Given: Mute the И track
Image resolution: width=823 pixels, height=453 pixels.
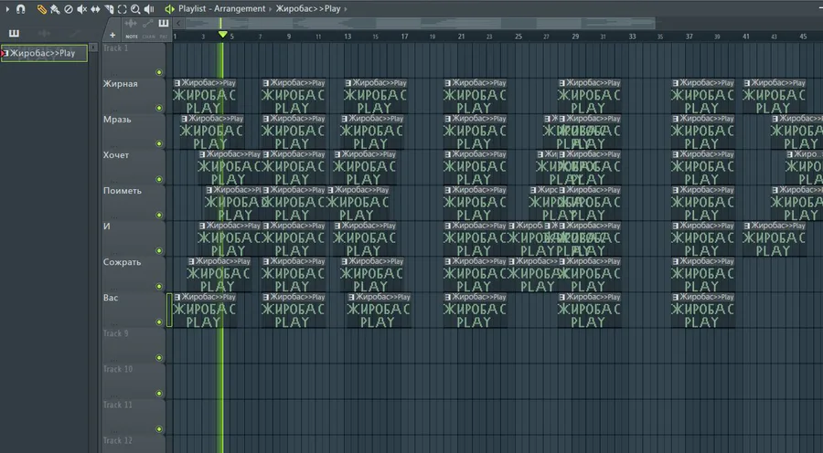Looking at the screenshot, I should (x=159, y=250).
